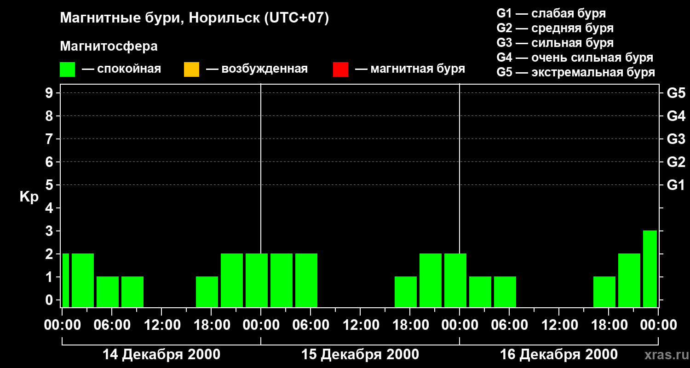Click the '— спокойная' legend label
690x368 pixels.
coord(121,69)
